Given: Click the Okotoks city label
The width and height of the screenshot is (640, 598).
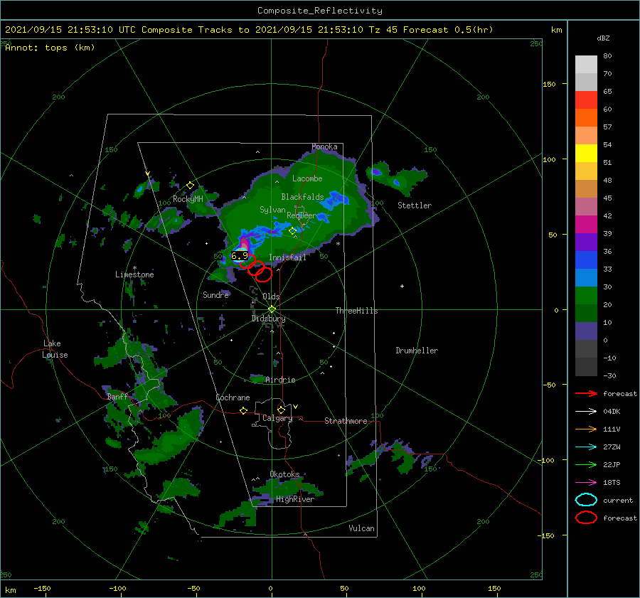Looking at the screenshot, I should coord(284,474).
